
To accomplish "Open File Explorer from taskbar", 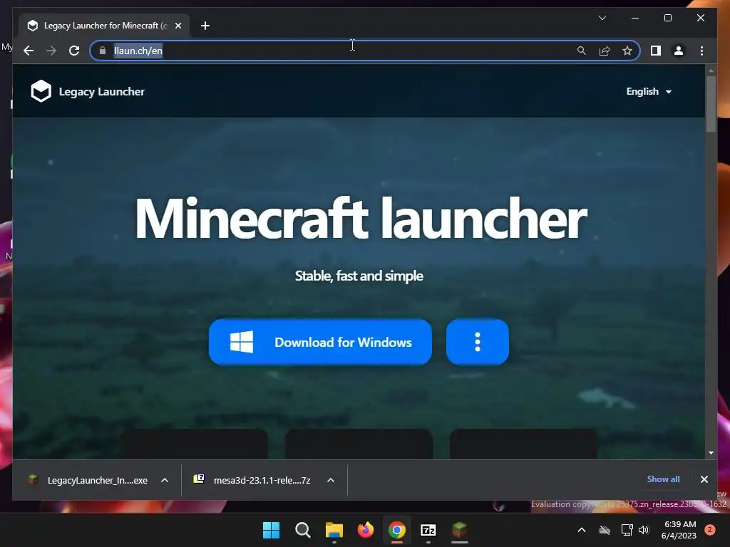I will (x=334, y=530).
